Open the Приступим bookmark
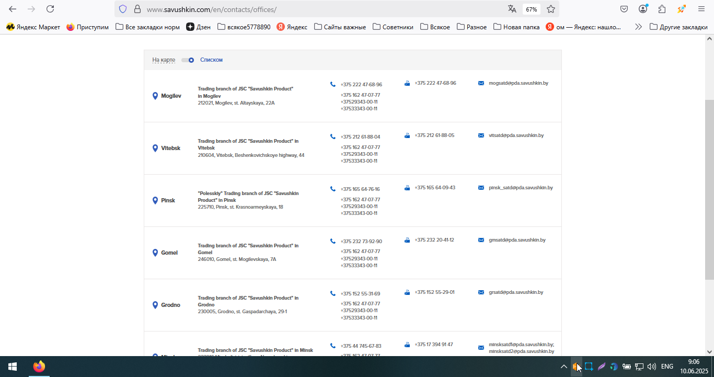This screenshot has width=714, height=377. pos(88,27)
